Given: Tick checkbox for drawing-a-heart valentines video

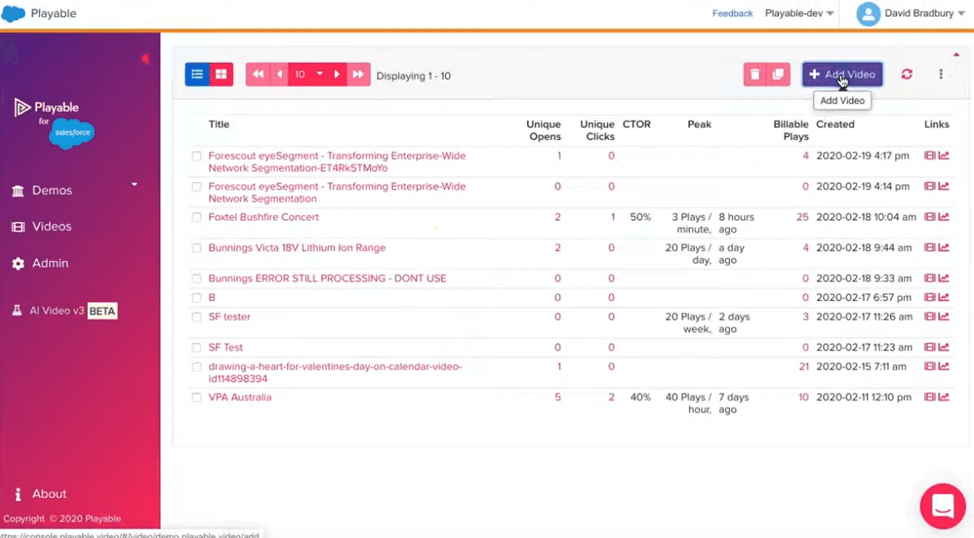Looking at the screenshot, I should (x=197, y=367).
